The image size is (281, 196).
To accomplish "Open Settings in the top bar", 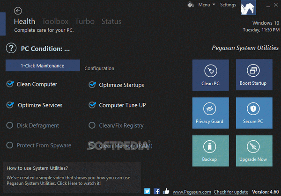I will [x=228, y=5].
